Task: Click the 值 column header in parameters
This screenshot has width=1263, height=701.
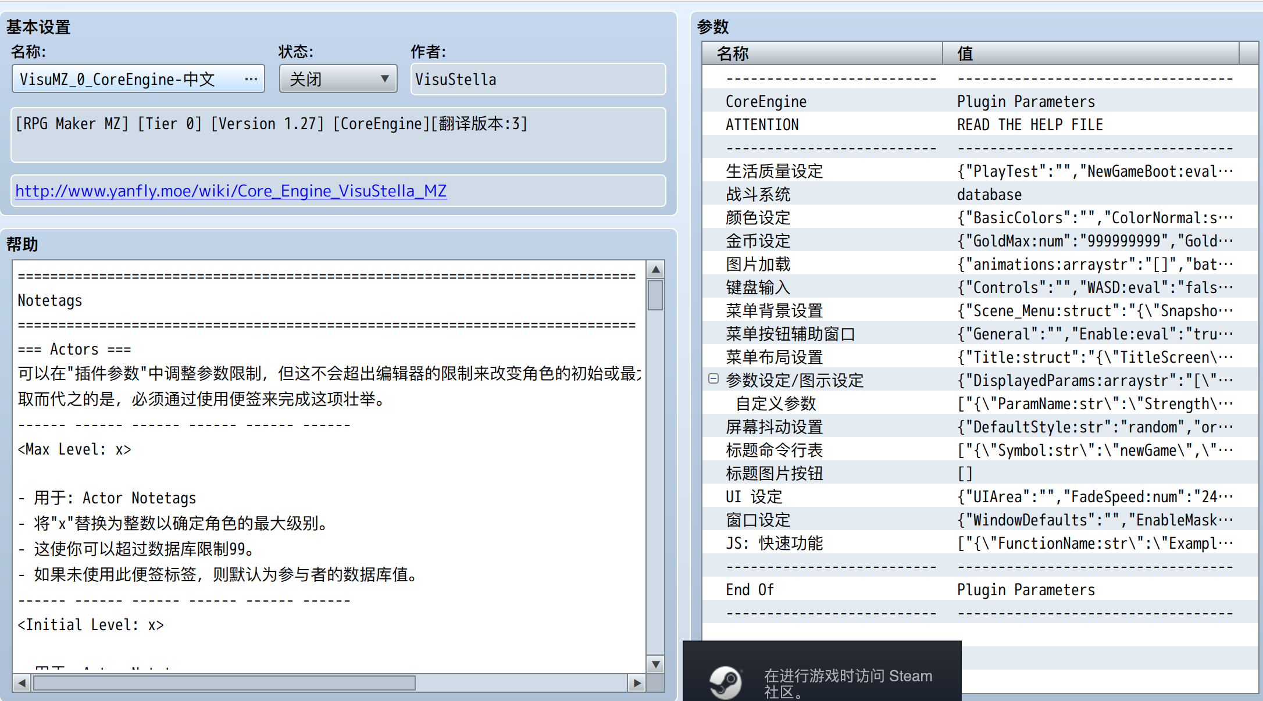Action: (x=1091, y=53)
